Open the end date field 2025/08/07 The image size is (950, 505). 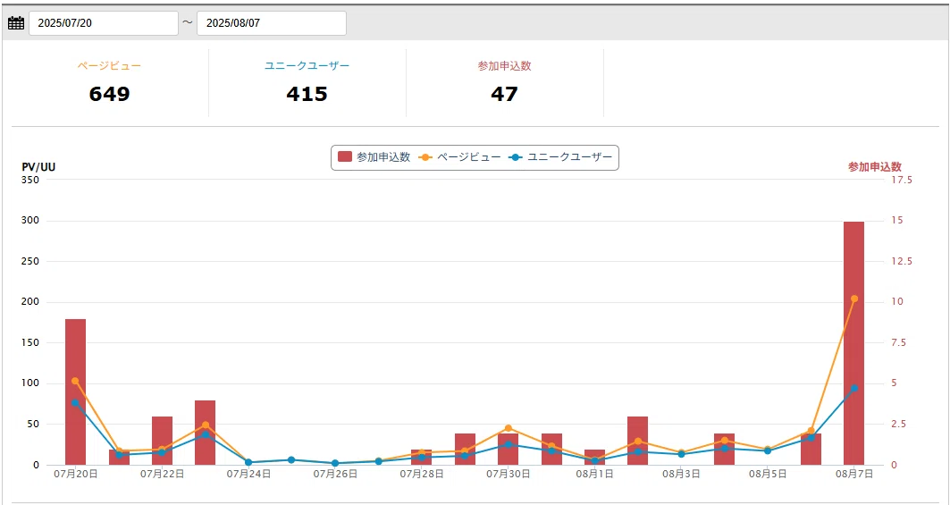click(x=272, y=23)
